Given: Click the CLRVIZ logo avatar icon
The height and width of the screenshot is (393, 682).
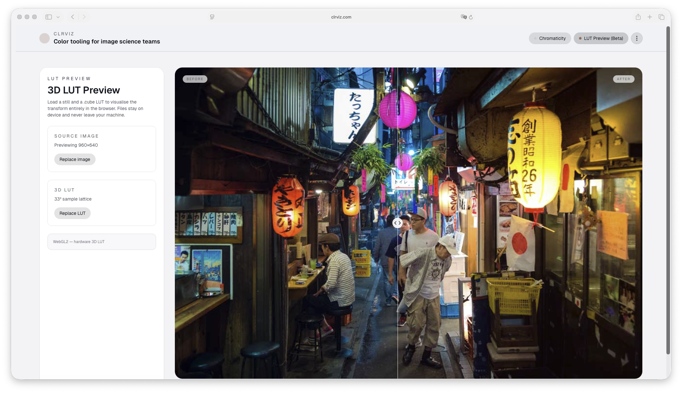Looking at the screenshot, I should [x=44, y=38].
